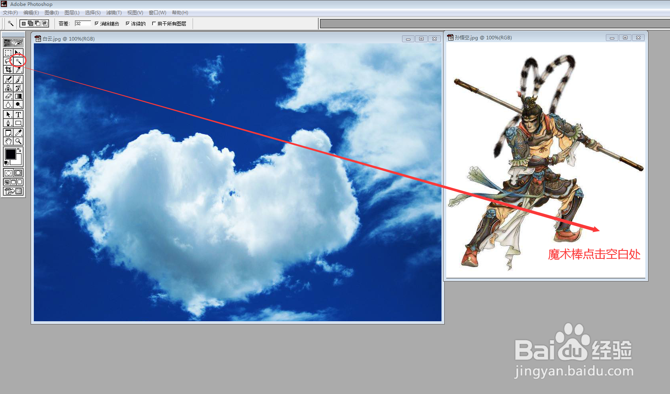Open the 文件(F) menu
Screen dimensions: 670x394
[x=10, y=13]
